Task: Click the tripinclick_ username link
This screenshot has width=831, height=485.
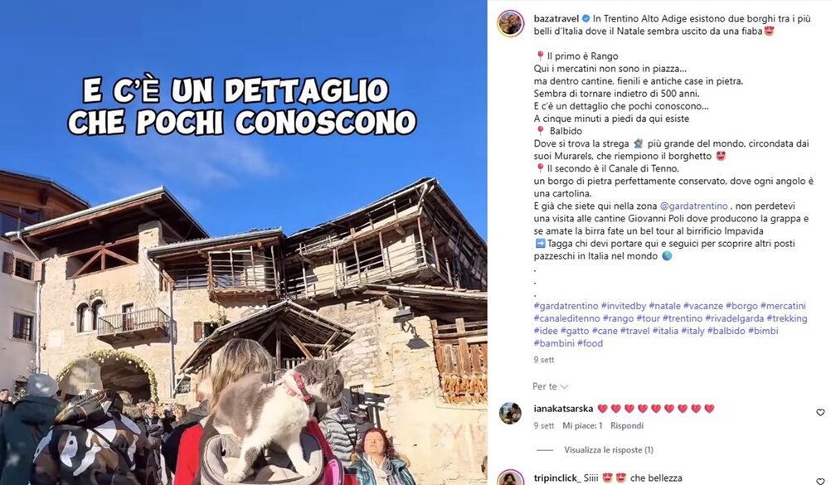Action: tap(557, 478)
